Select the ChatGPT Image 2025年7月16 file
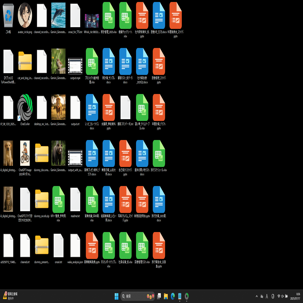 click(25, 153)
